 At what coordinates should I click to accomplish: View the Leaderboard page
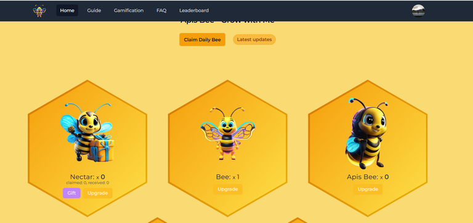pos(194,10)
